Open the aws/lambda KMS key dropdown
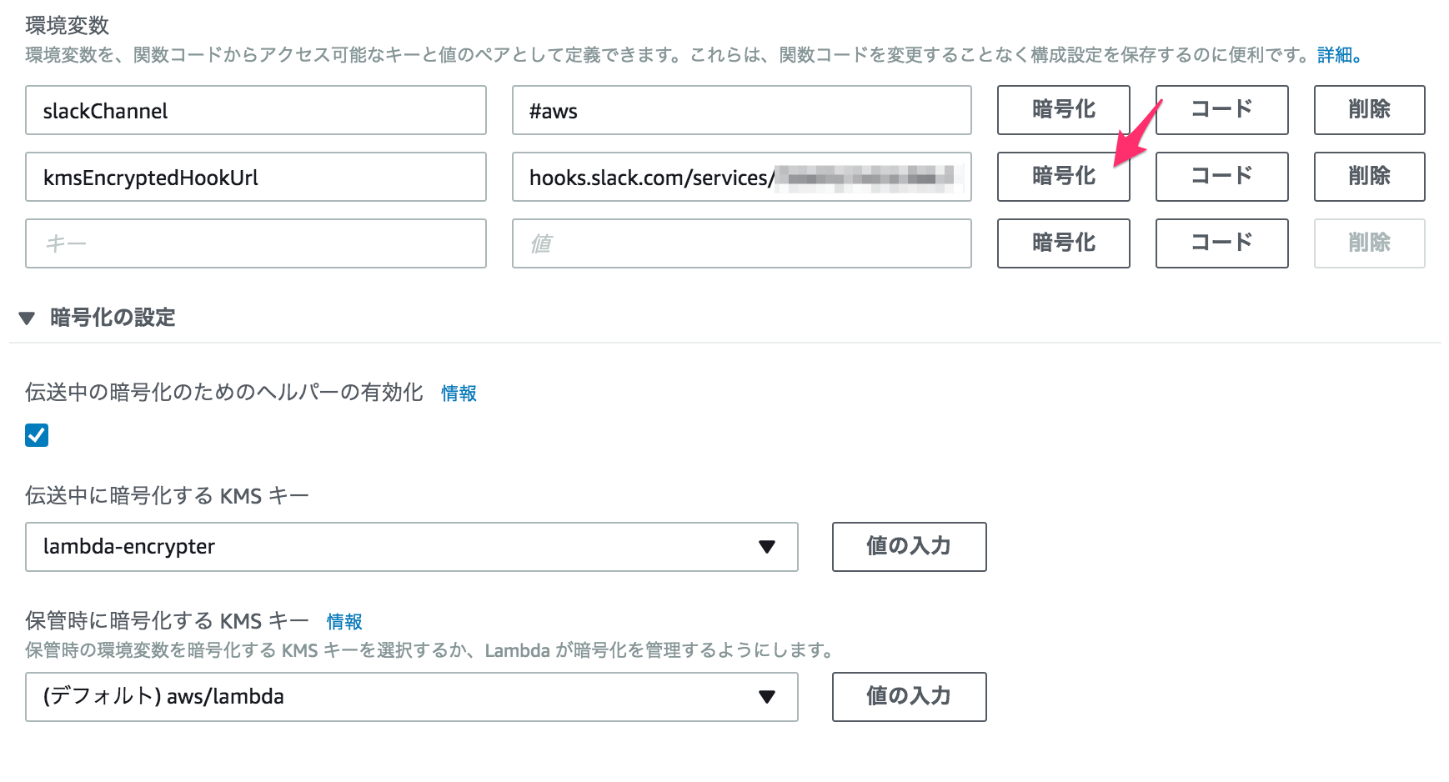The width and height of the screenshot is (1449, 782). [765, 697]
